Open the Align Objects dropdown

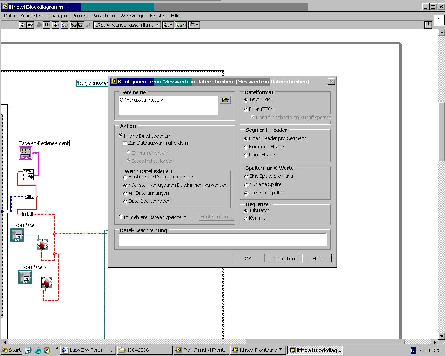click(x=168, y=25)
